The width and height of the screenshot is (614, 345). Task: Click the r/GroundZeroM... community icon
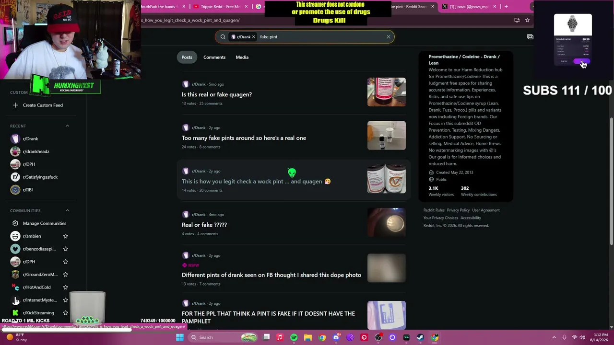coord(15,275)
